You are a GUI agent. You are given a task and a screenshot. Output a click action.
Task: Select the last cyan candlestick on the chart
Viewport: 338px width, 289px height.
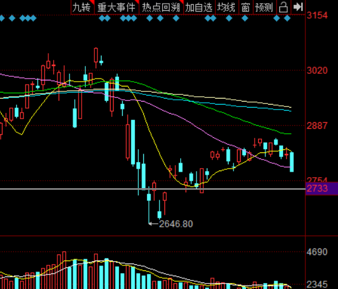(x=291, y=162)
